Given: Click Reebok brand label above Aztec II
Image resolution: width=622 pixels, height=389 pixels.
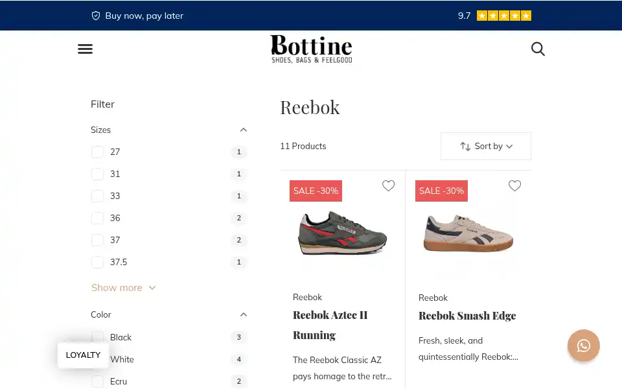Looking at the screenshot, I should (x=307, y=298).
